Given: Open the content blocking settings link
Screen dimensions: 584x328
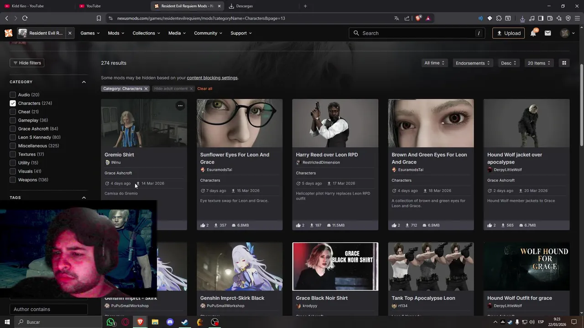Looking at the screenshot, I should [212, 78].
